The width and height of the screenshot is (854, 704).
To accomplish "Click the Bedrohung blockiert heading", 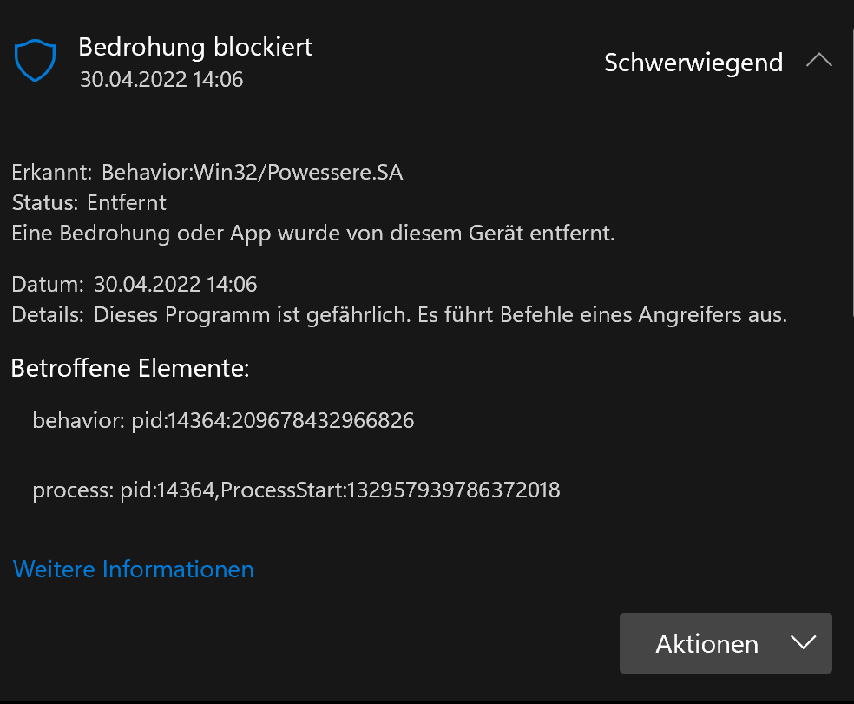I will point(195,47).
